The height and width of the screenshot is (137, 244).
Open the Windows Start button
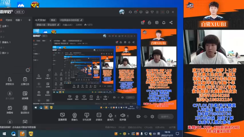[4, 134]
